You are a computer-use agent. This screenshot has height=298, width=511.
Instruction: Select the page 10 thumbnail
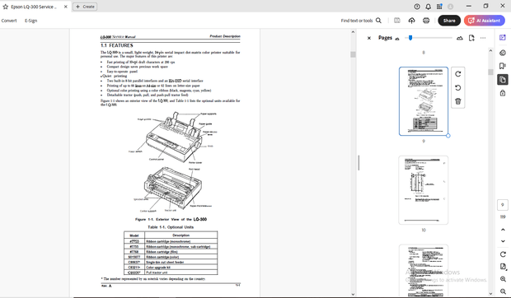pyautogui.click(x=424, y=190)
